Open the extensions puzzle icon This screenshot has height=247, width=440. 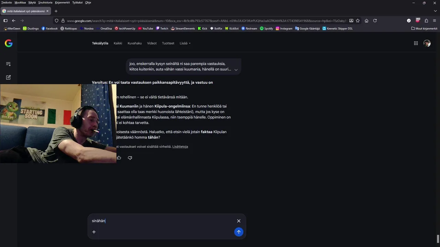tap(426, 21)
